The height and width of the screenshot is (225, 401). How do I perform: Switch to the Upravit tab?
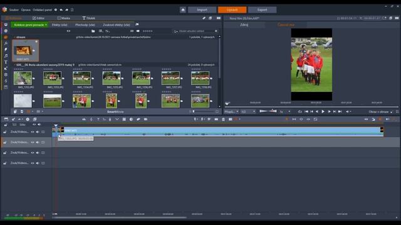[x=232, y=10]
